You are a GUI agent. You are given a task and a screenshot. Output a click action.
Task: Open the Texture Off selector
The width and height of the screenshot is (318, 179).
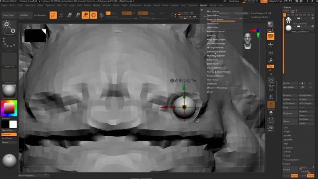pos(9,76)
